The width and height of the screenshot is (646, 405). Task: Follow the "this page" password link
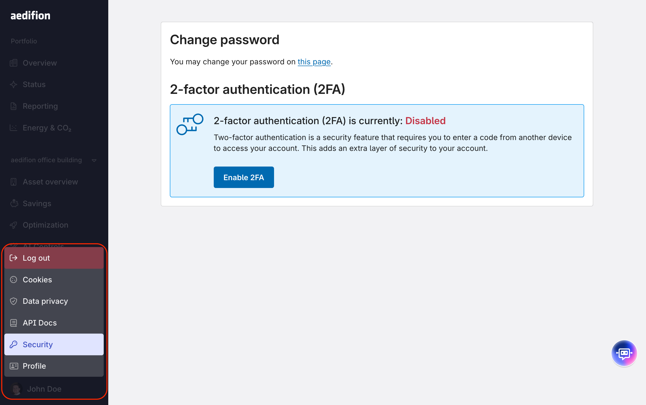(x=314, y=62)
